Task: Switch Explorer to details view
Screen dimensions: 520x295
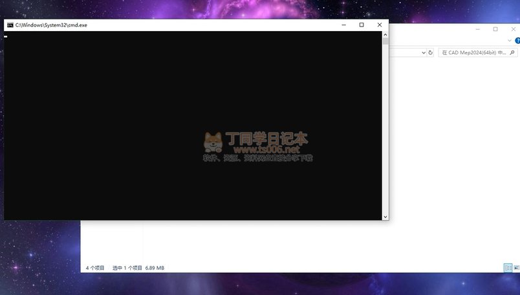Action: pos(508,267)
